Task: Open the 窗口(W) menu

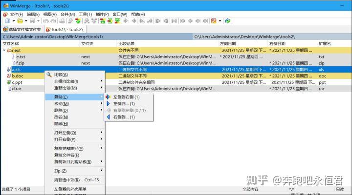Action: point(120,14)
